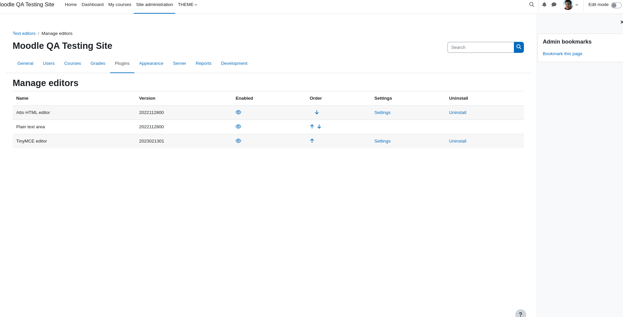Image resolution: width=623 pixels, height=317 pixels.
Task: Open the user menu chevron
Action: 577,5
